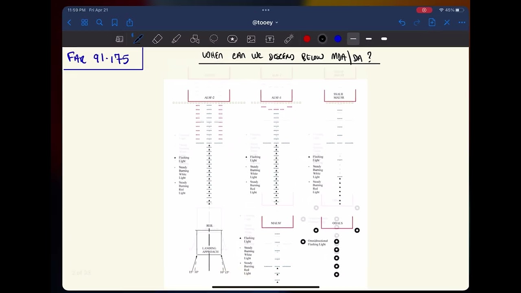
Task: Click the SSALR MALSR diagram label
Action: point(339,96)
